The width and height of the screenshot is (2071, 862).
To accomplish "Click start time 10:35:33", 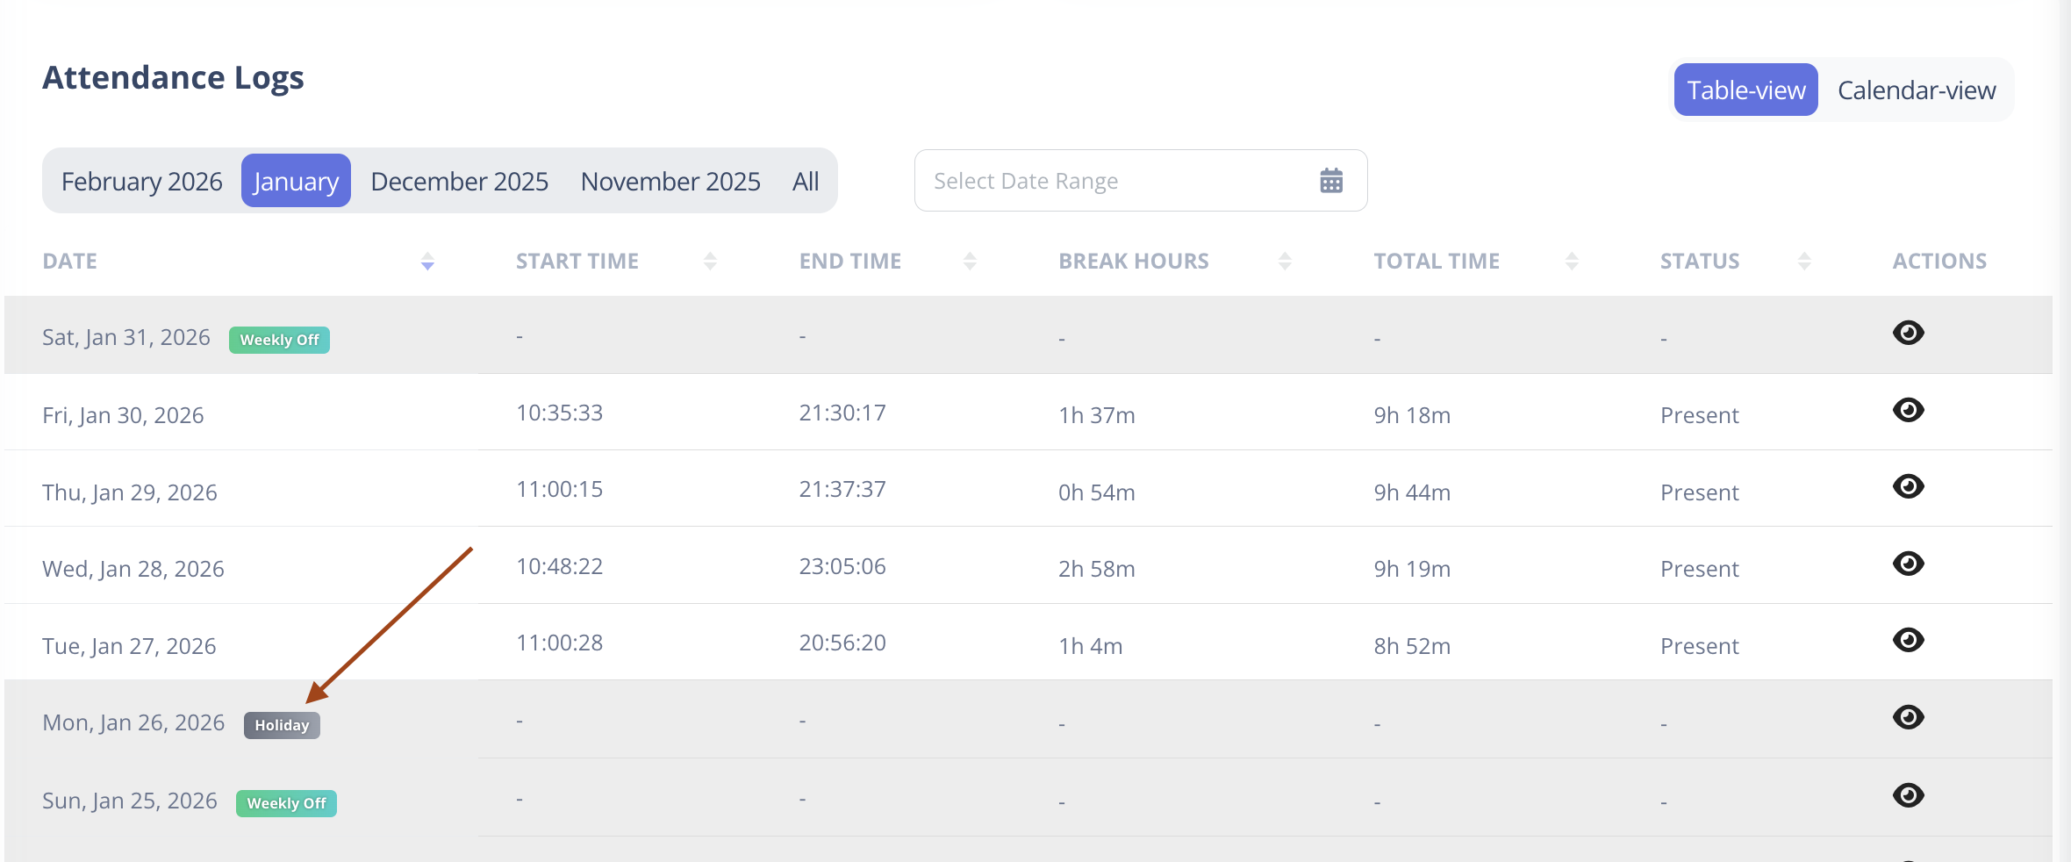I will 559,413.
